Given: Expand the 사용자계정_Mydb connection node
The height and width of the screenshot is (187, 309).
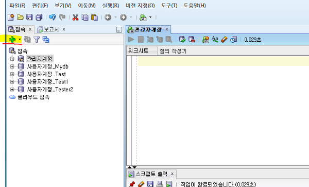Looking at the screenshot, I should 12,66.
